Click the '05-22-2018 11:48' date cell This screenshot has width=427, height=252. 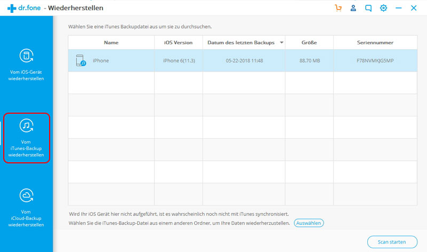click(x=244, y=60)
